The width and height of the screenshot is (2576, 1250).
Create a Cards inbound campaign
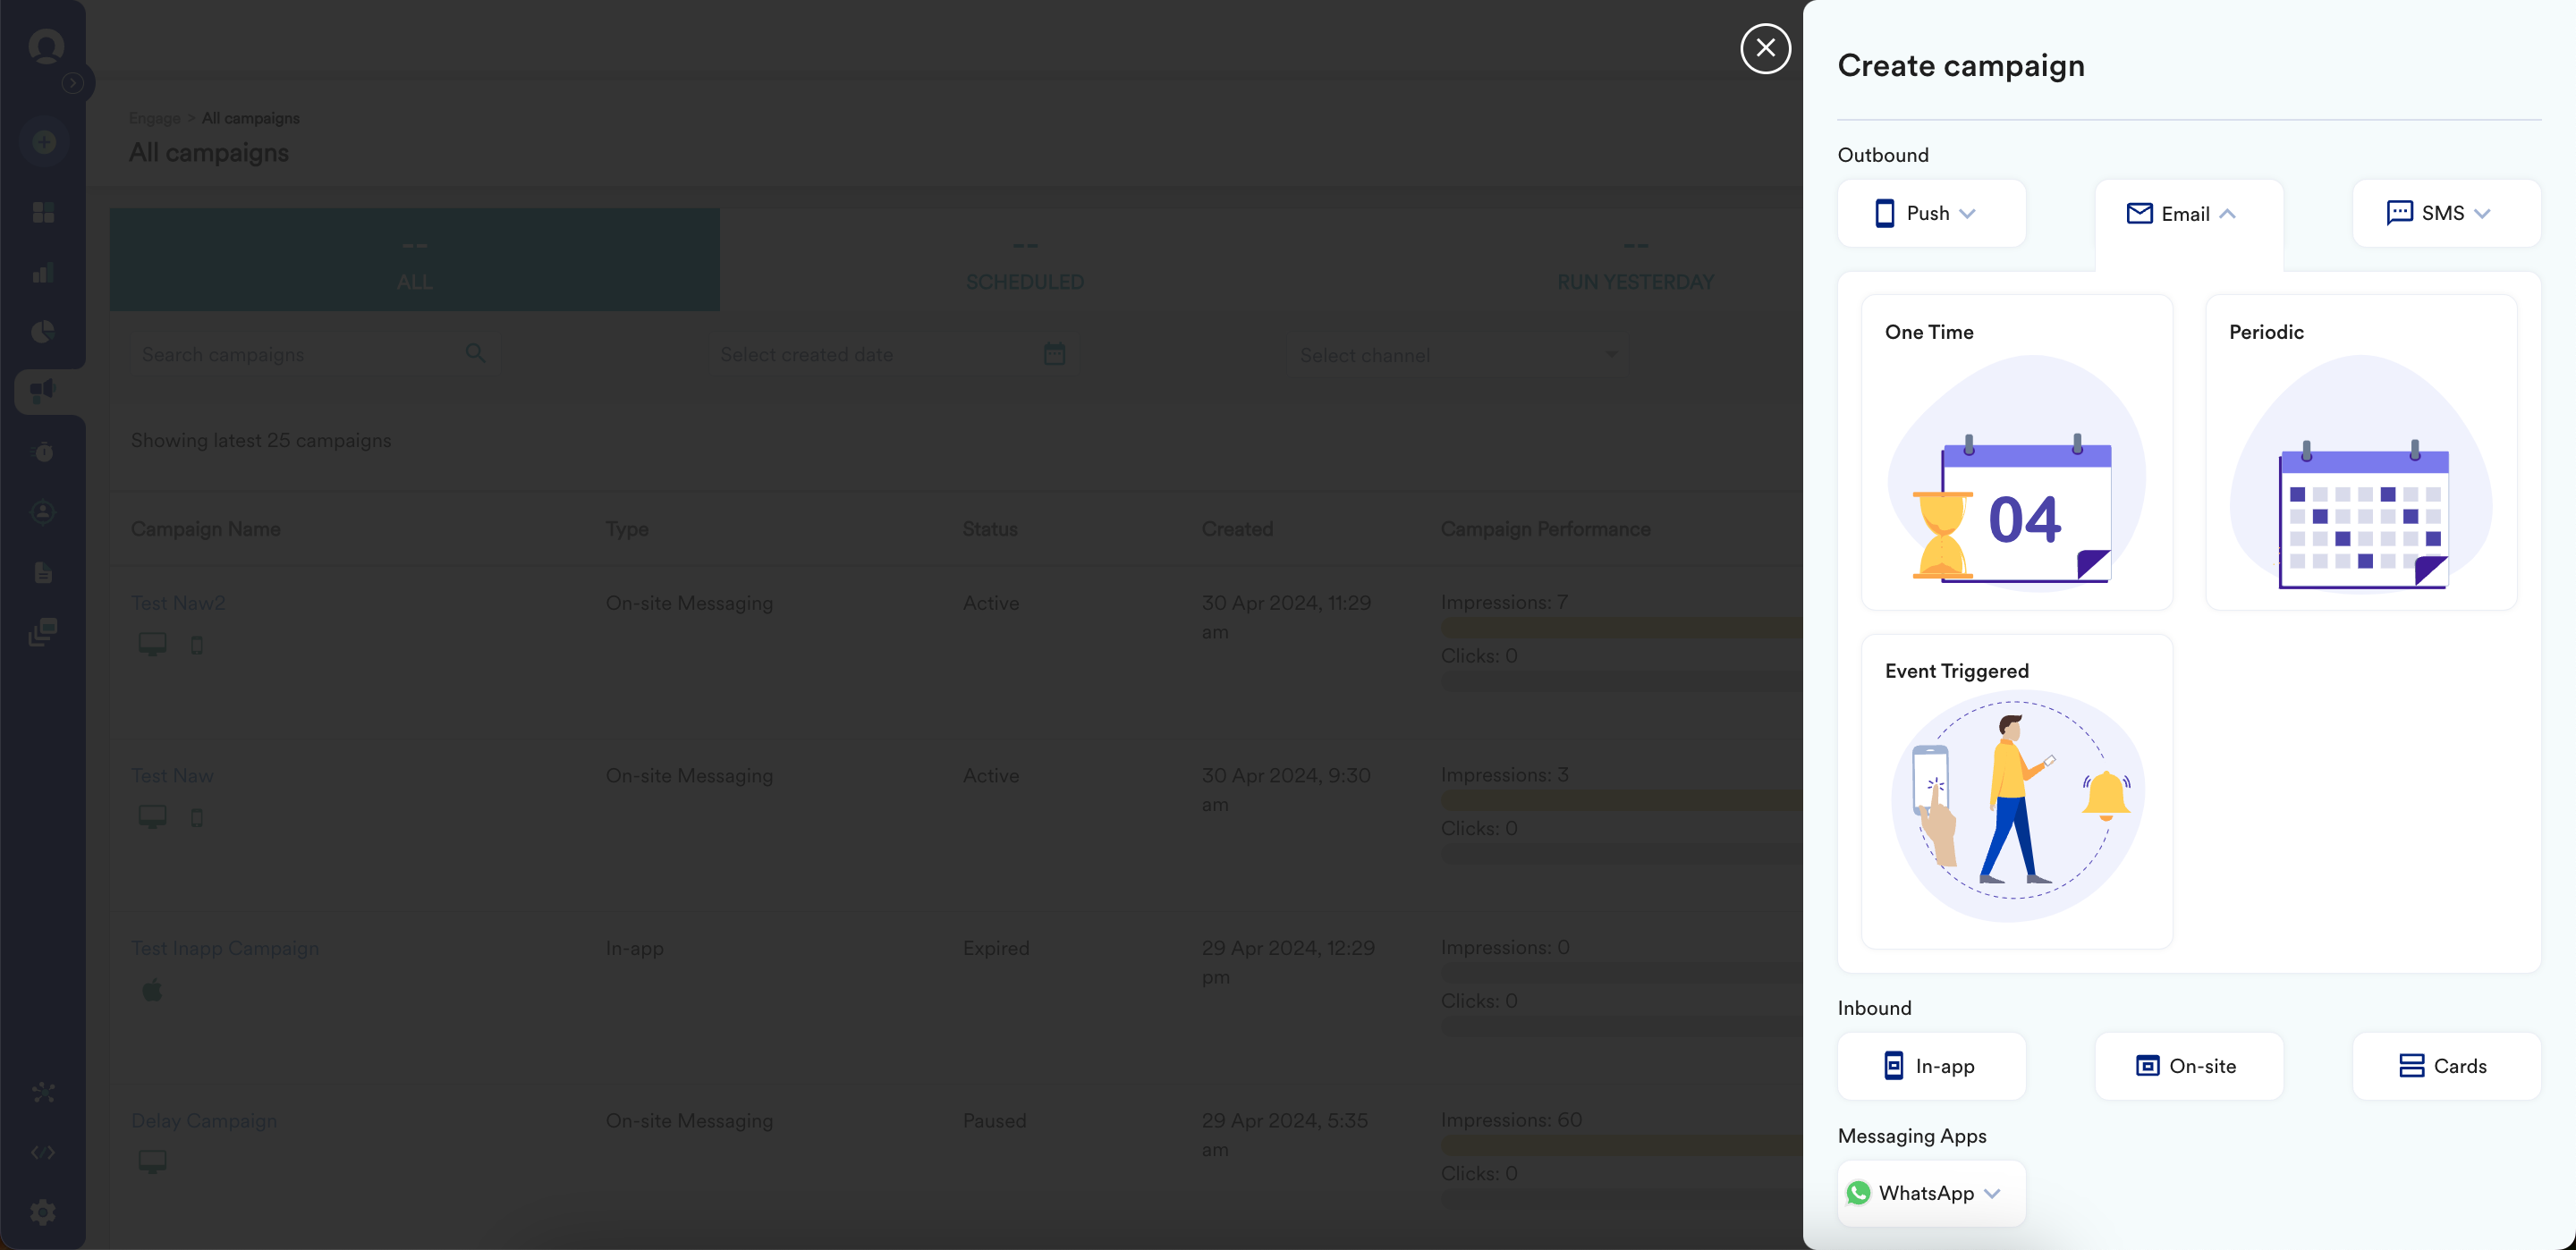click(2446, 1066)
